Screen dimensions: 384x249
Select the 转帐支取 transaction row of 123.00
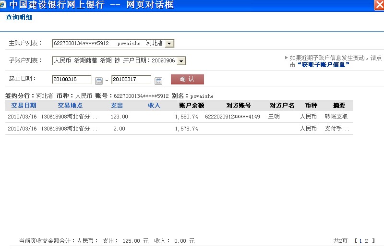(178, 117)
